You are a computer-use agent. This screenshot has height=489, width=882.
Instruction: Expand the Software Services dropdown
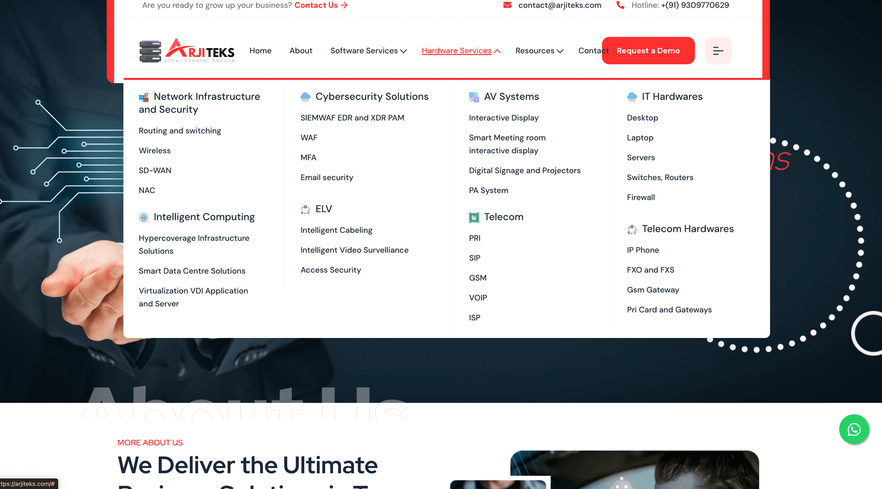[x=368, y=51]
